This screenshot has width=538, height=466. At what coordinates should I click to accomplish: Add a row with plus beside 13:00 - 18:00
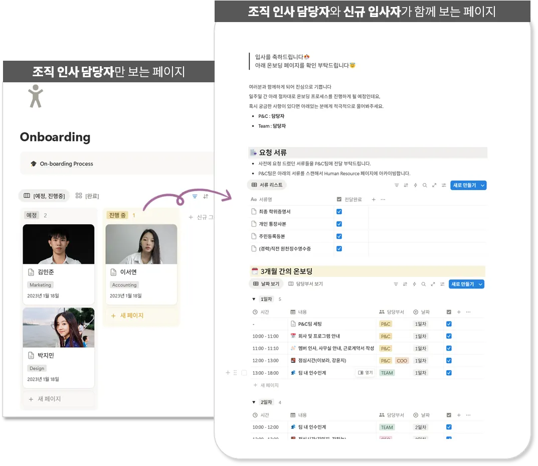click(x=228, y=373)
